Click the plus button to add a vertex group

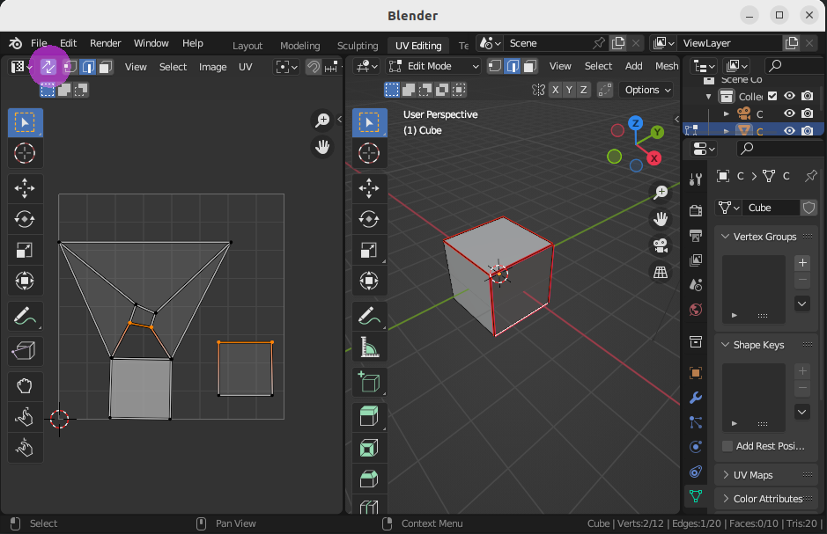(x=802, y=261)
